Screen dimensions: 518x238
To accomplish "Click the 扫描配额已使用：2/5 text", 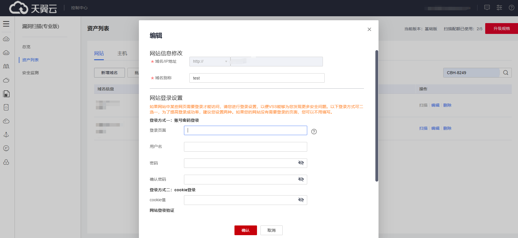I will [463, 29].
